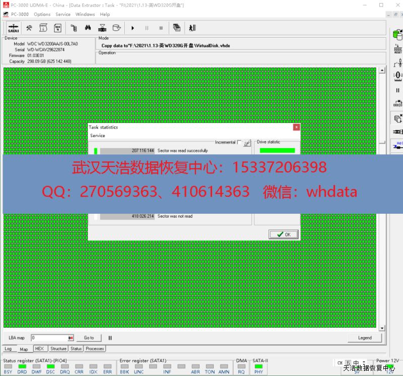
Task: Click OK in Task statistics dialog
Action: coord(284,234)
